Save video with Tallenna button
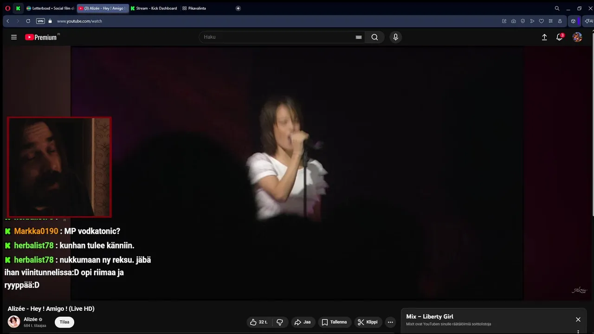This screenshot has height=334, width=594. (x=335, y=322)
